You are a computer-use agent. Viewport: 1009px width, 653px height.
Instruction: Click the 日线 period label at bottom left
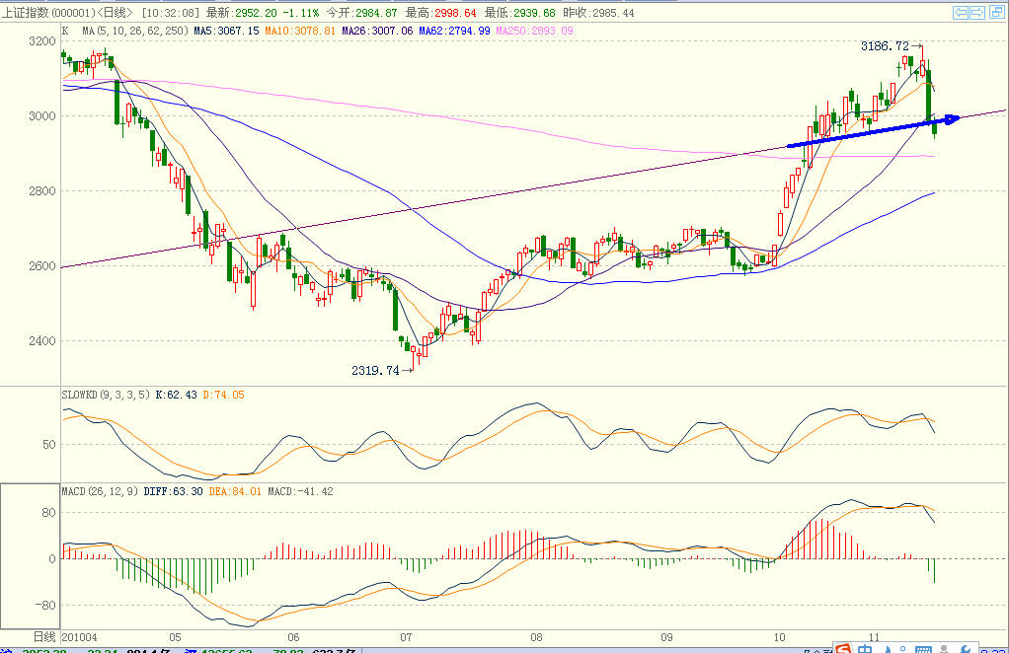click(44, 637)
